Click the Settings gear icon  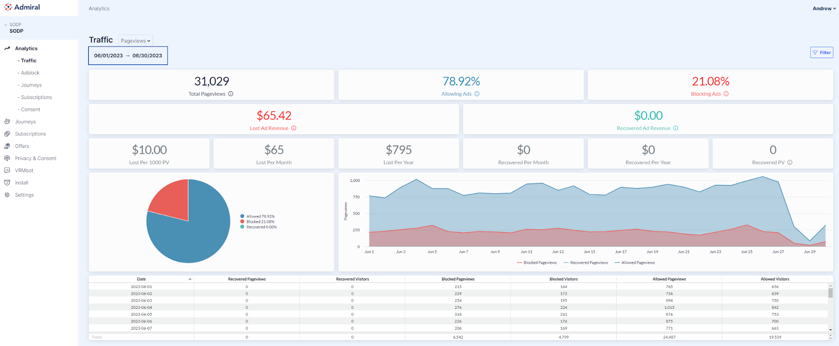7,195
